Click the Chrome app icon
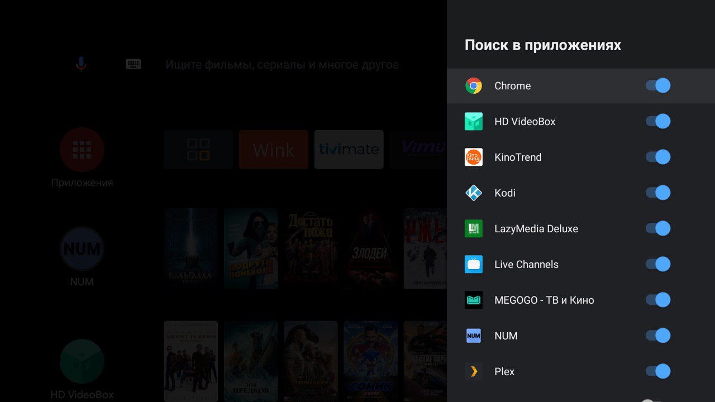Image resolution: width=715 pixels, height=402 pixels. coord(474,86)
